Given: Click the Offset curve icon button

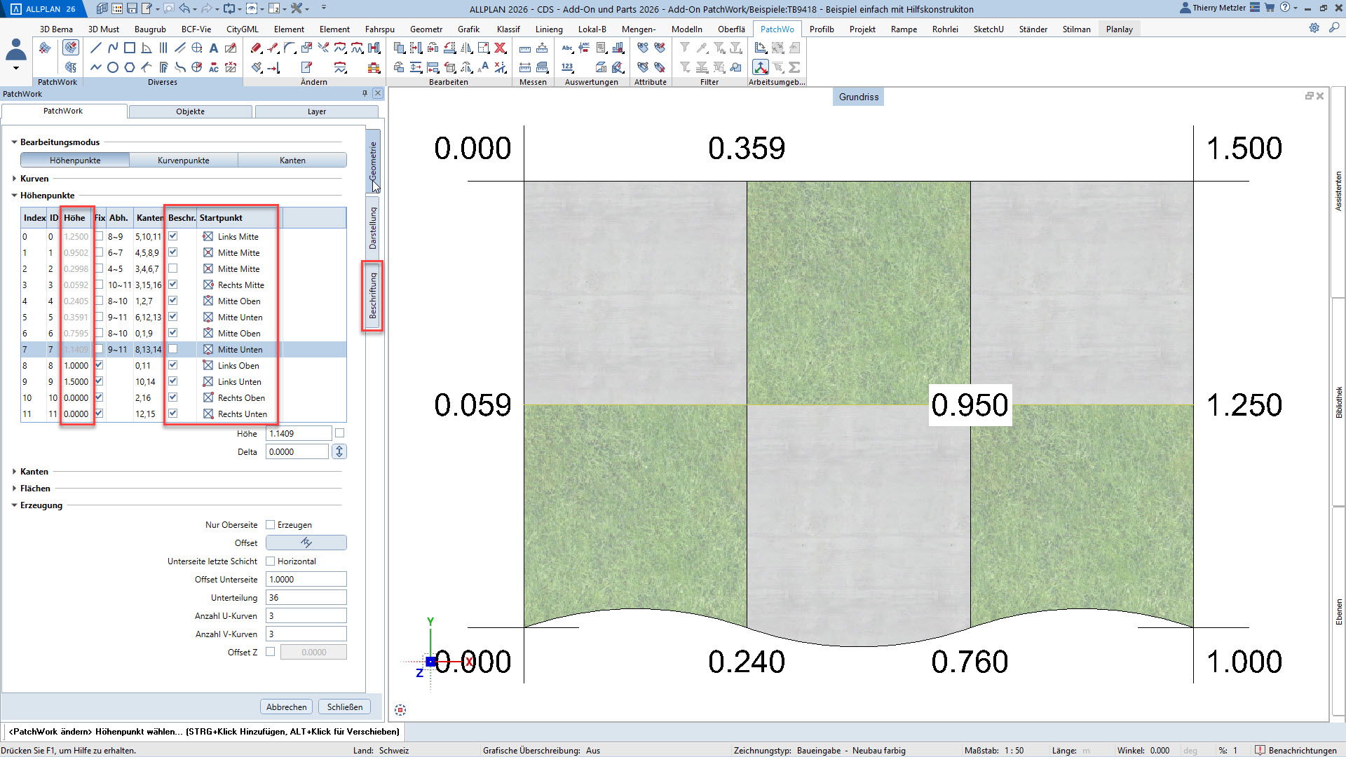Looking at the screenshot, I should coord(306,543).
